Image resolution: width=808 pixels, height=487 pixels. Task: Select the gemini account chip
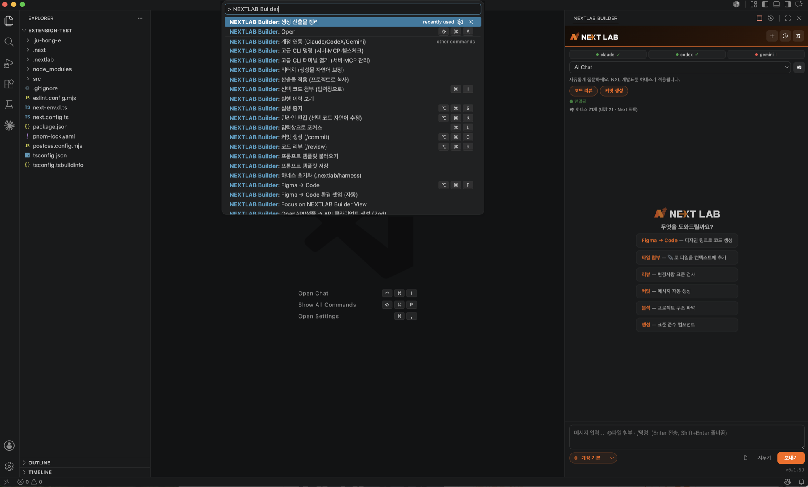766,55
